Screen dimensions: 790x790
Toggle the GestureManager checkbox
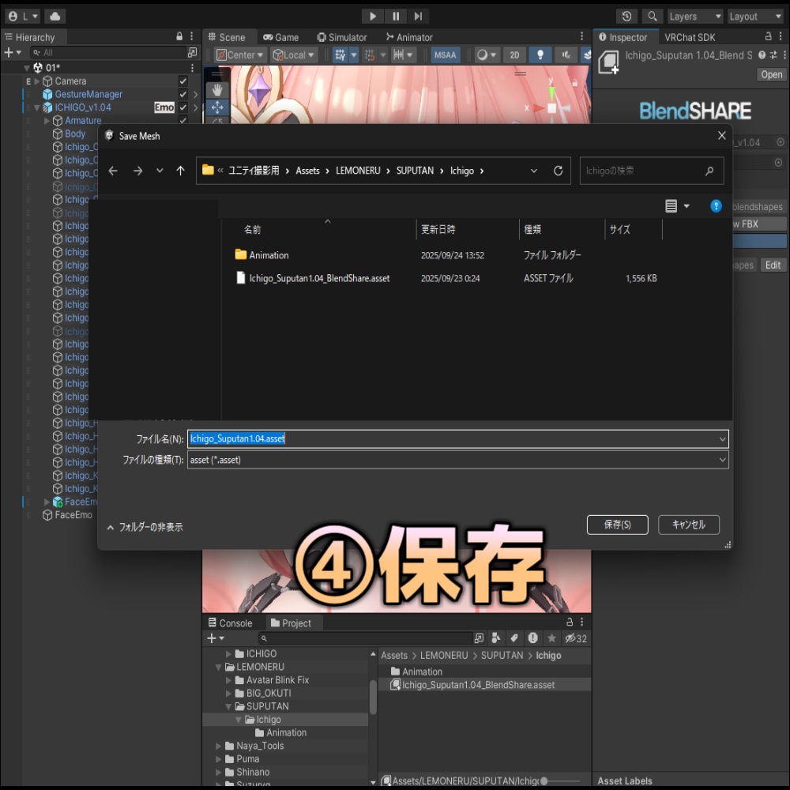pos(183,94)
